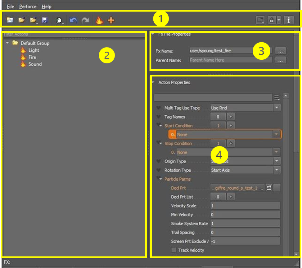Image resolution: width=302 pixels, height=268 pixels.
Task: Click the Filter Actions search field
Action: tap(74, 34)
